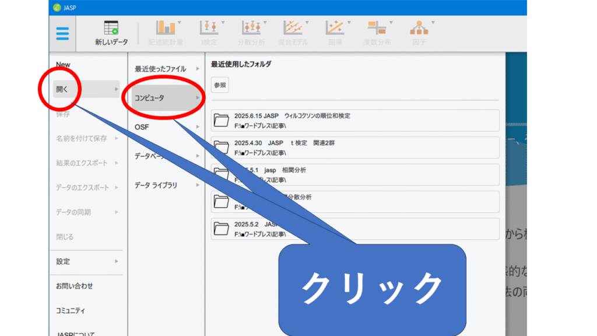
Task: Open folder jasp 相関分析
Action: [x=355, y=174]
